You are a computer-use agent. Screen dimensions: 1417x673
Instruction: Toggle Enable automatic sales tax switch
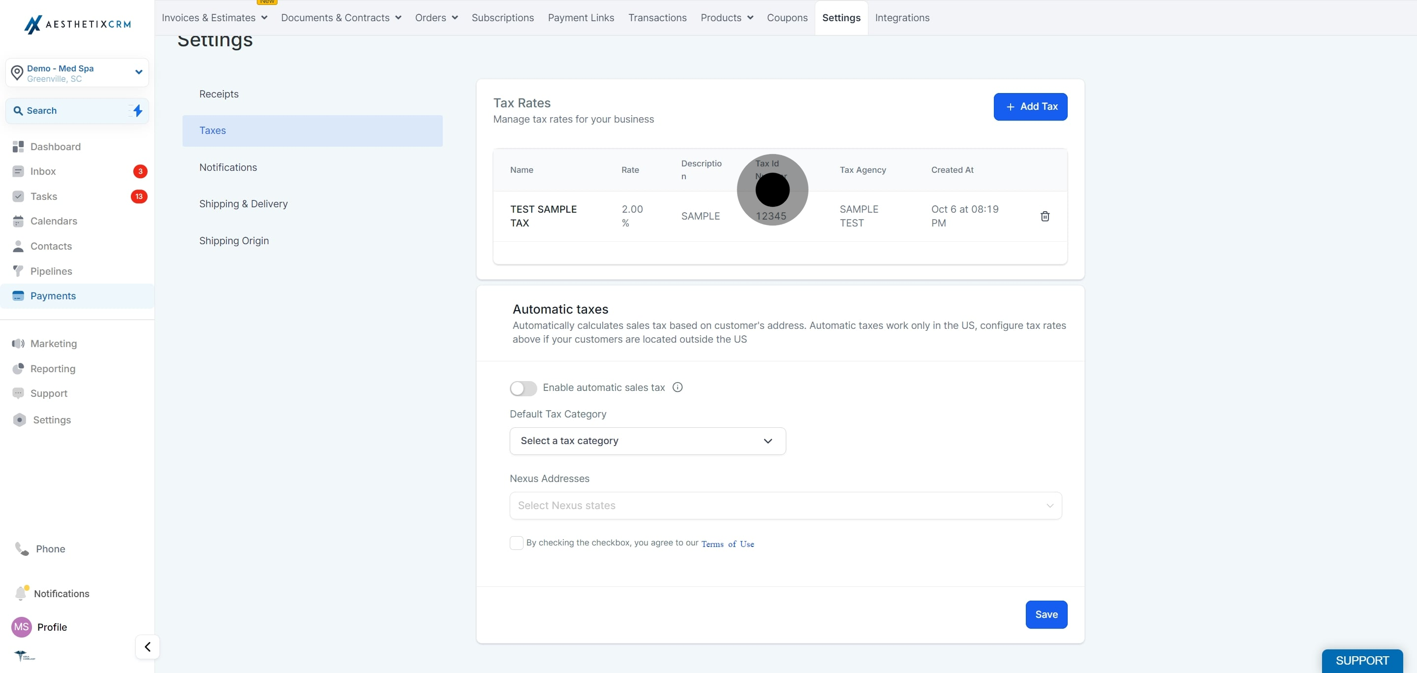coord(523,388)
